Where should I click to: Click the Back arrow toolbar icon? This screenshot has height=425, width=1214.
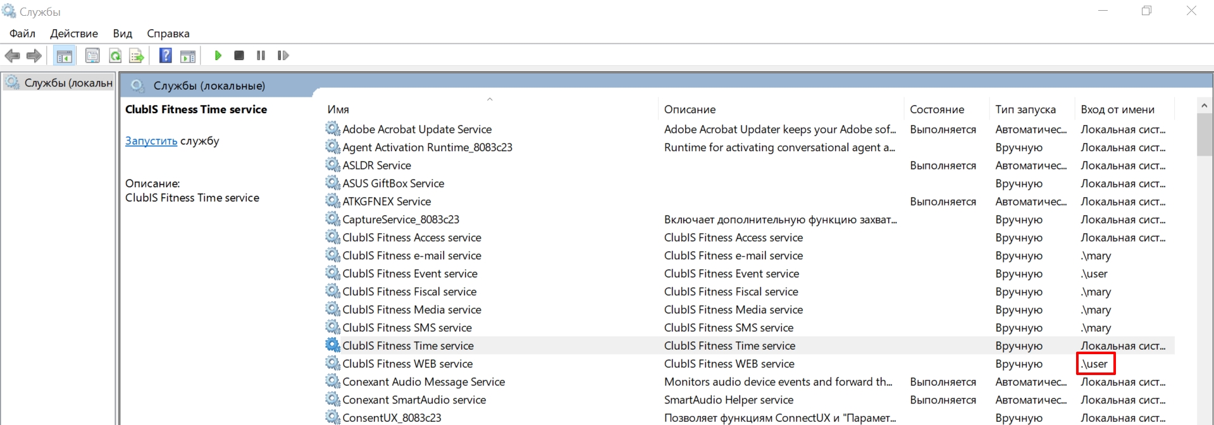click(12, 56)
